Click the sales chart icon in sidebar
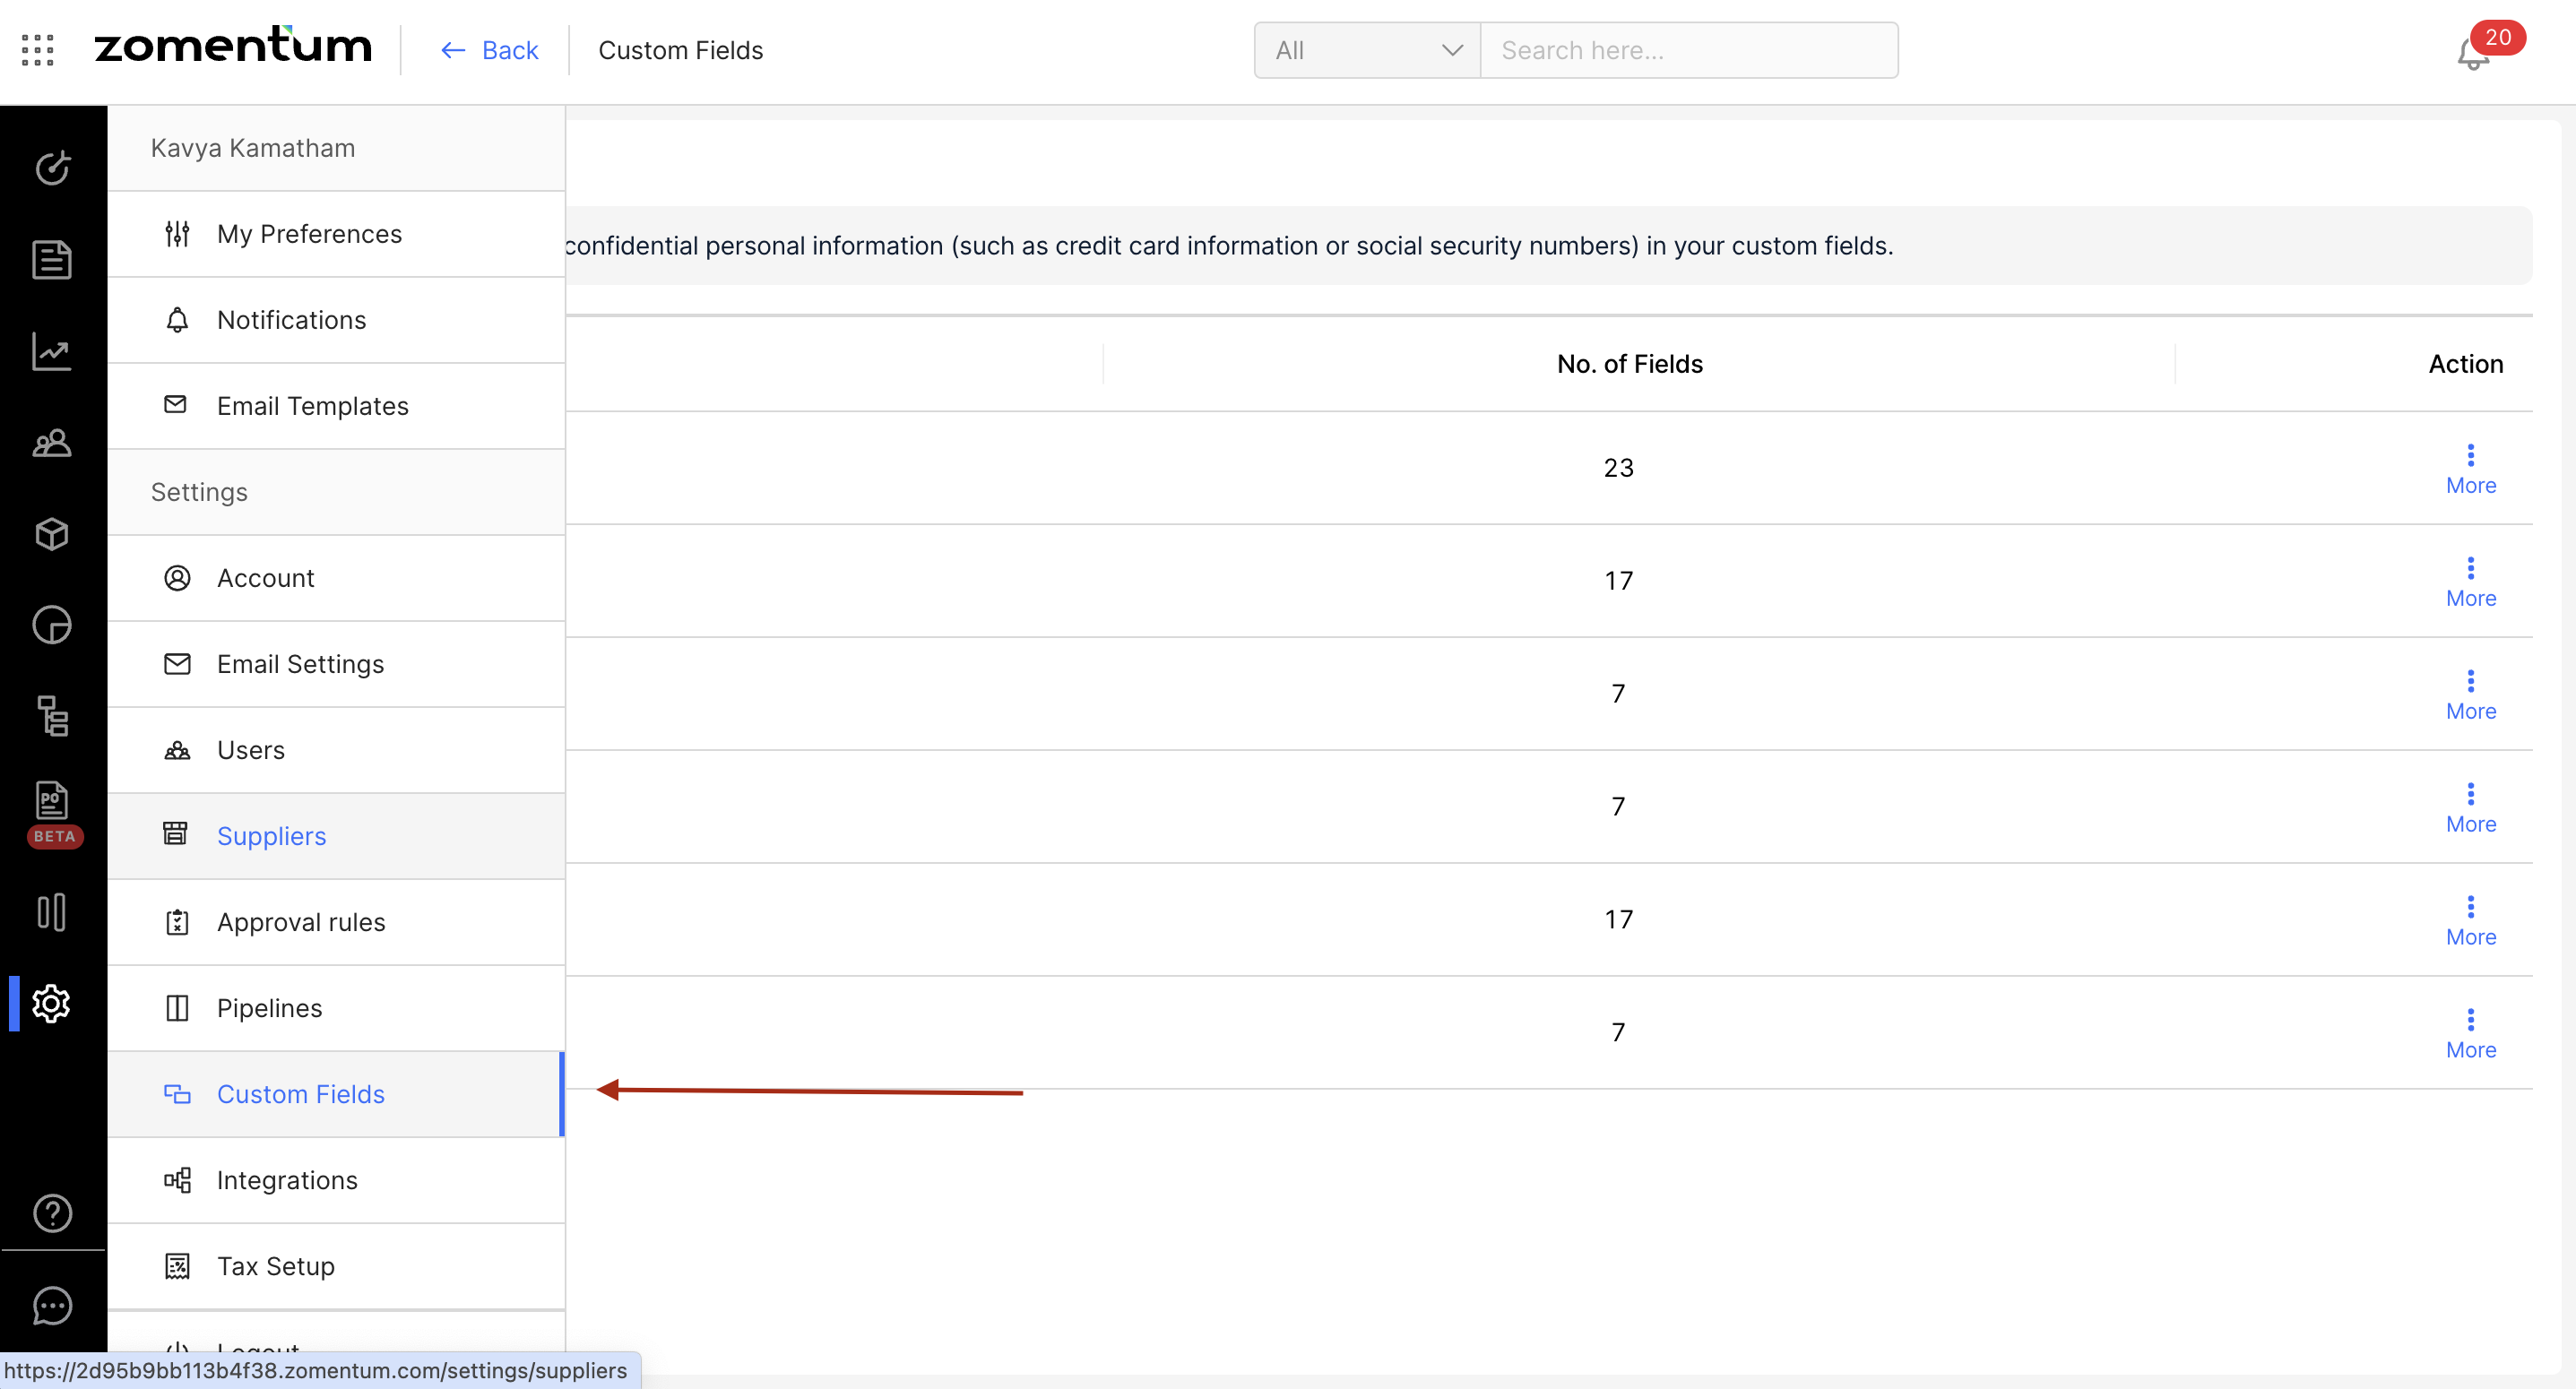Viewport: 2576px width, 1389px height. pyautogui.click(x=52, y=351)
